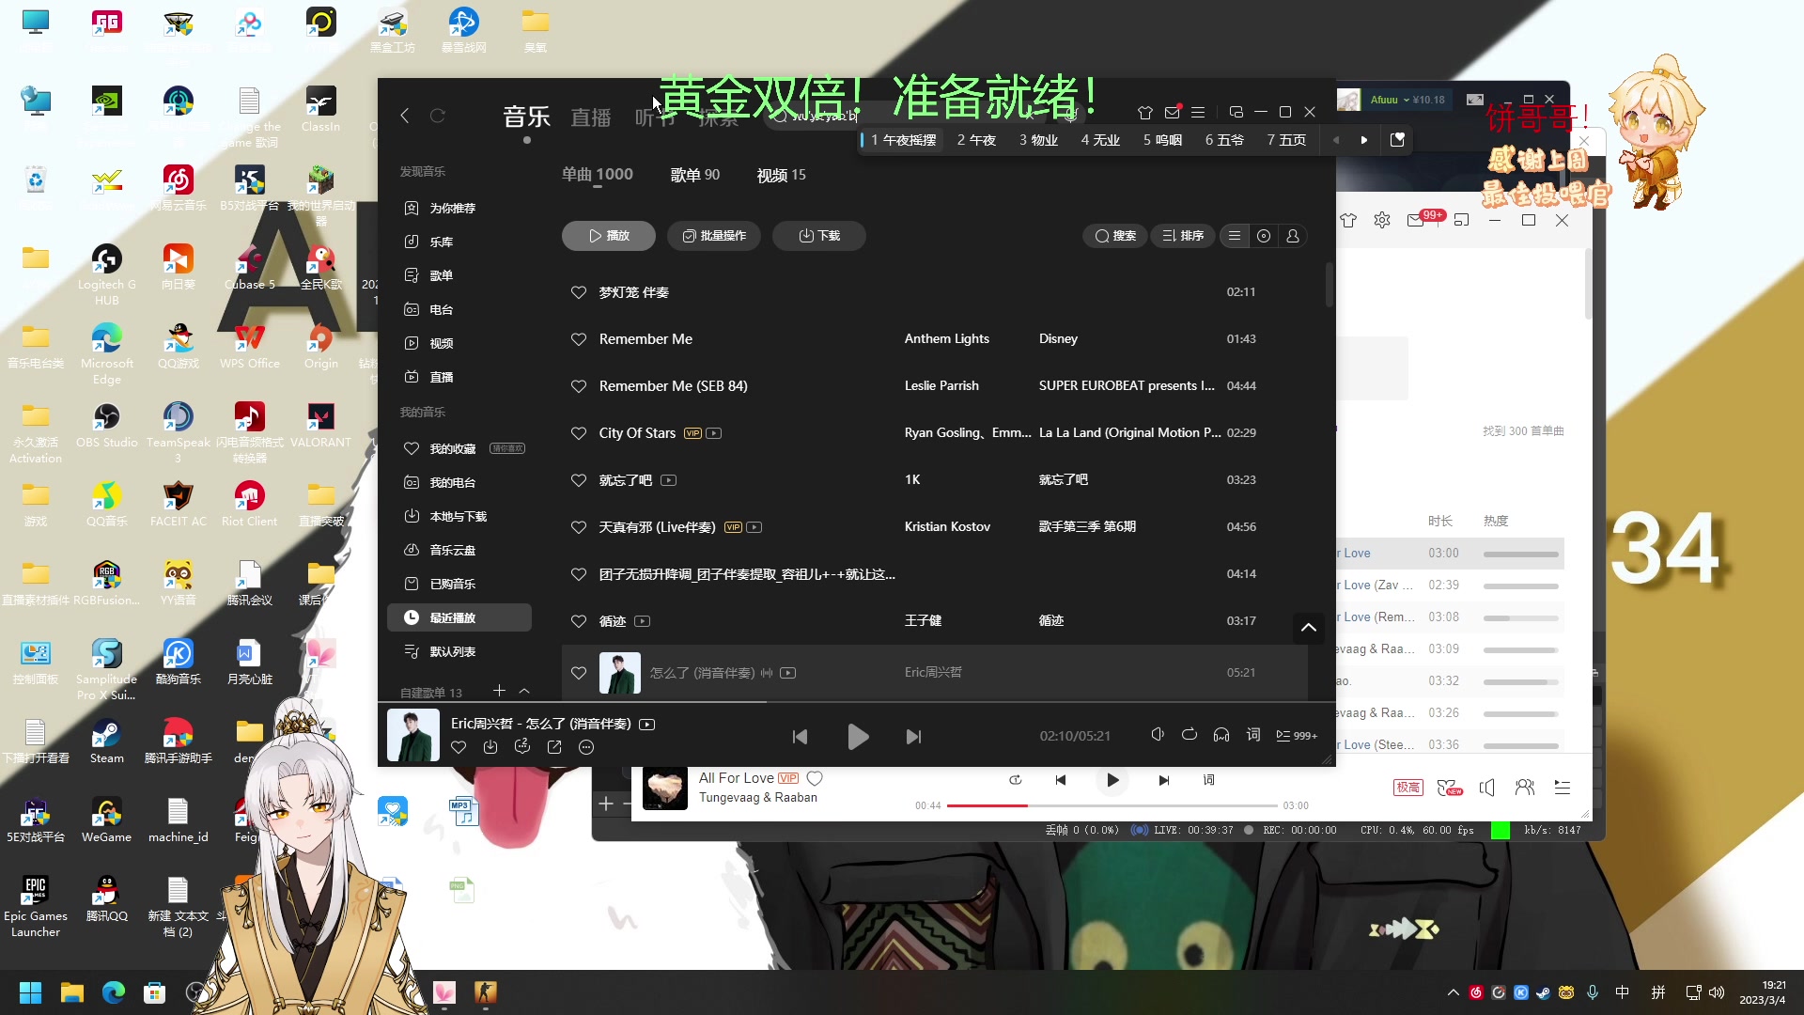Open KuGou sound effect icon
1804x1015 pixels.
[1158, 735]
